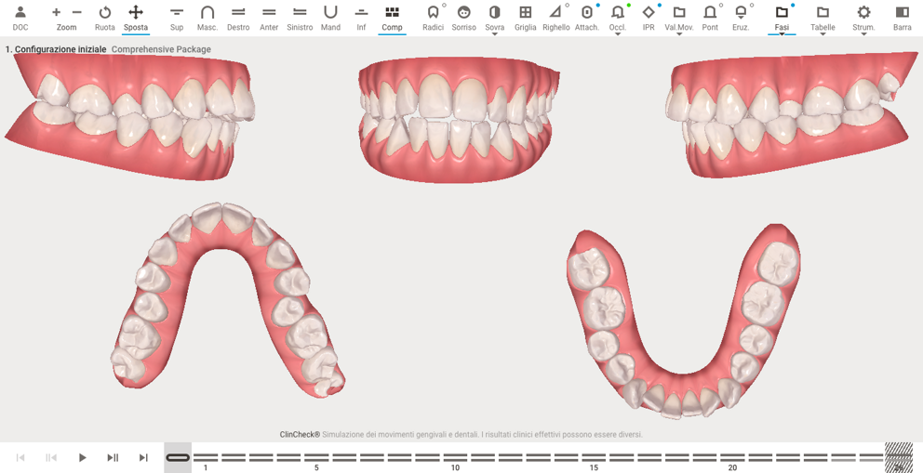Select the Ruota rotate tool
The image size is (923, 473).
coord(105,17)
